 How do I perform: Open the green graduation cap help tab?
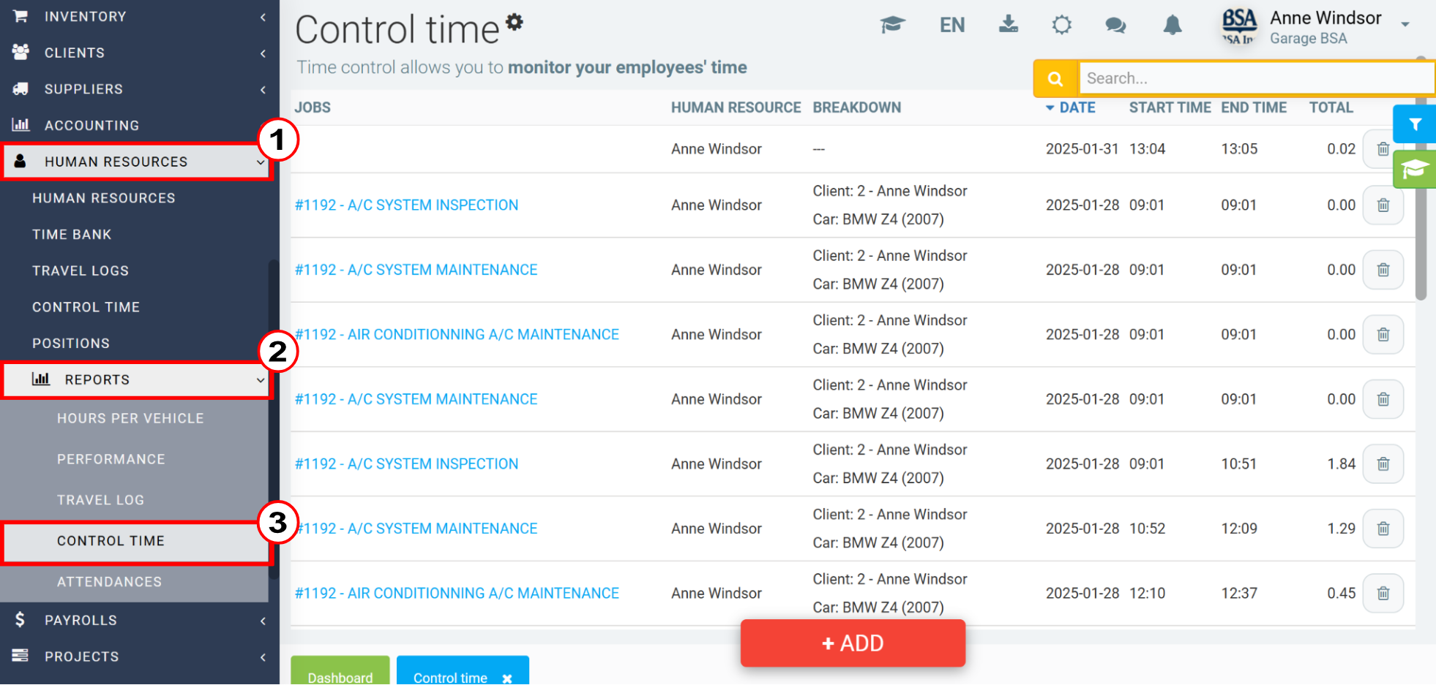tap(1415, 170)
